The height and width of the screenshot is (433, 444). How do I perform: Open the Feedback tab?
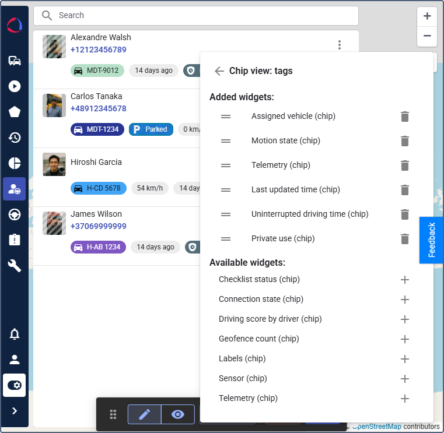pyautogui.click(x=431, y=240)
